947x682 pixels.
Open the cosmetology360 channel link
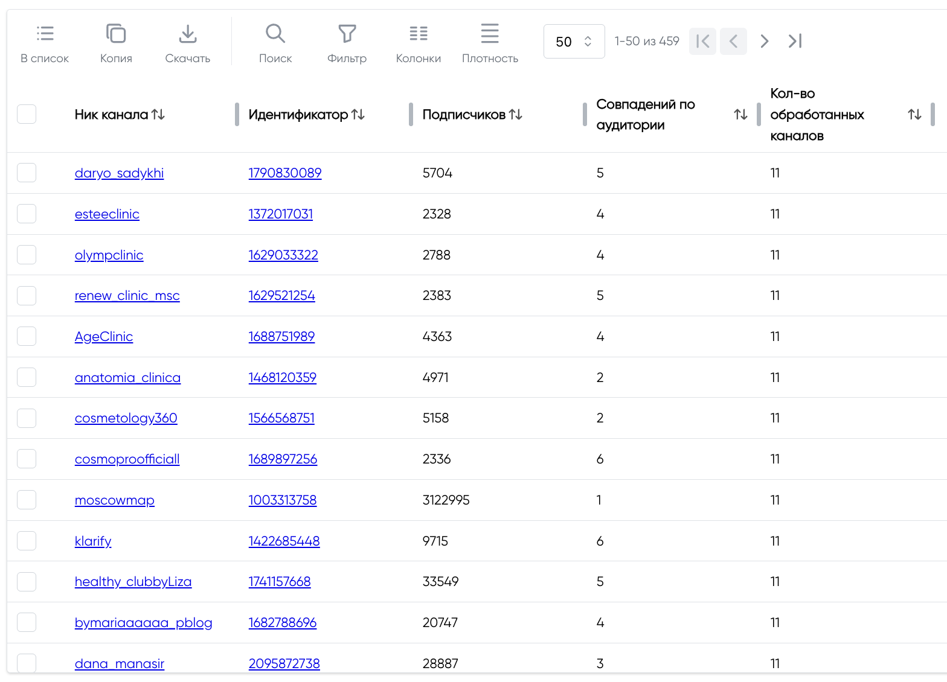pyautogui.click(x=126, y=418)
